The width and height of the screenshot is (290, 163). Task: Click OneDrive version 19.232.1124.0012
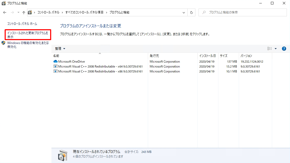point(252,62)
